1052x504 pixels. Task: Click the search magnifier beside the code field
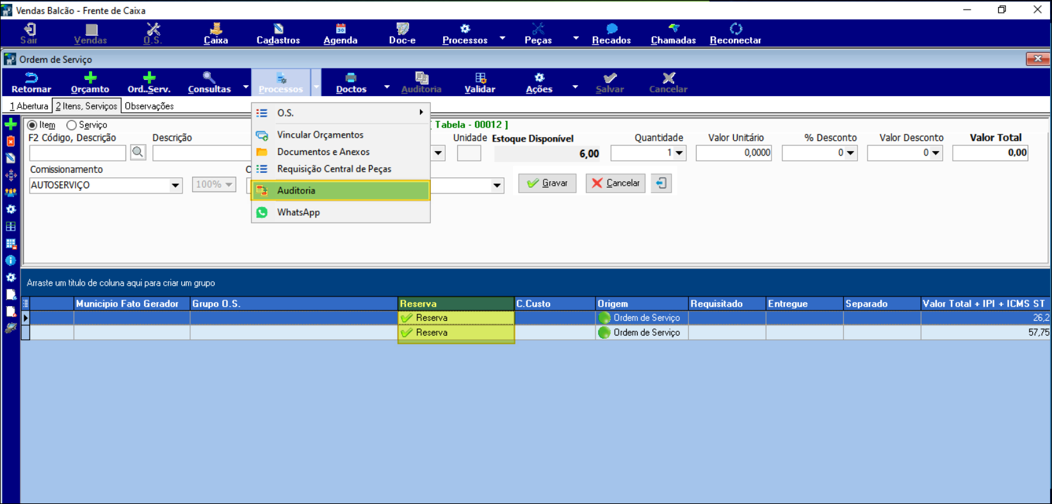coord(138,152)
